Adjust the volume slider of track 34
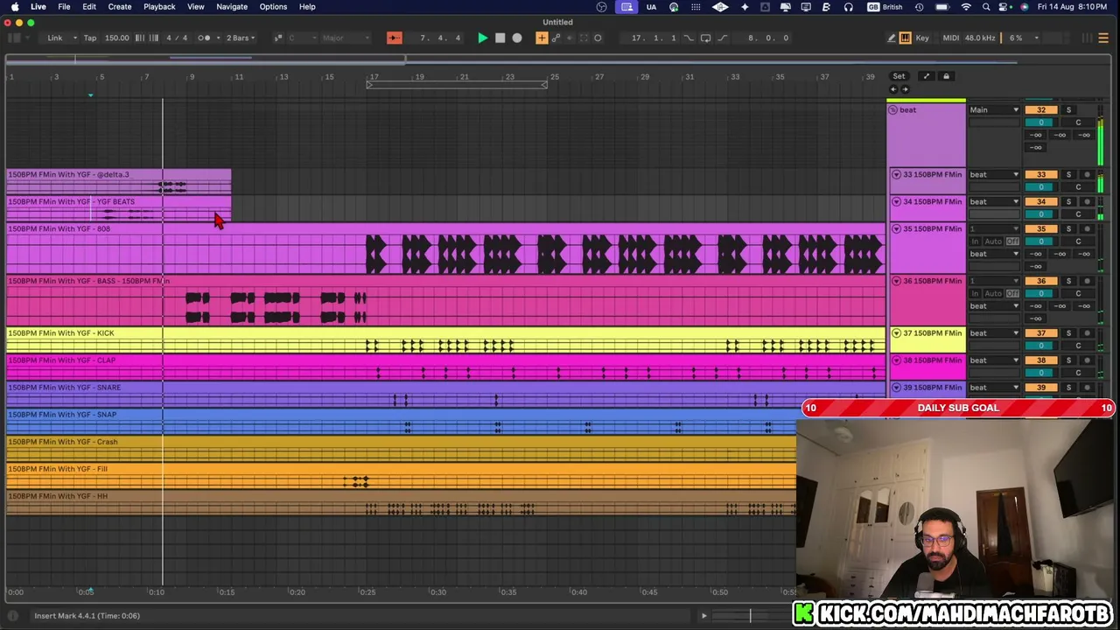1120x630 pixels. pyautogui.click(x=1041, y=214)
